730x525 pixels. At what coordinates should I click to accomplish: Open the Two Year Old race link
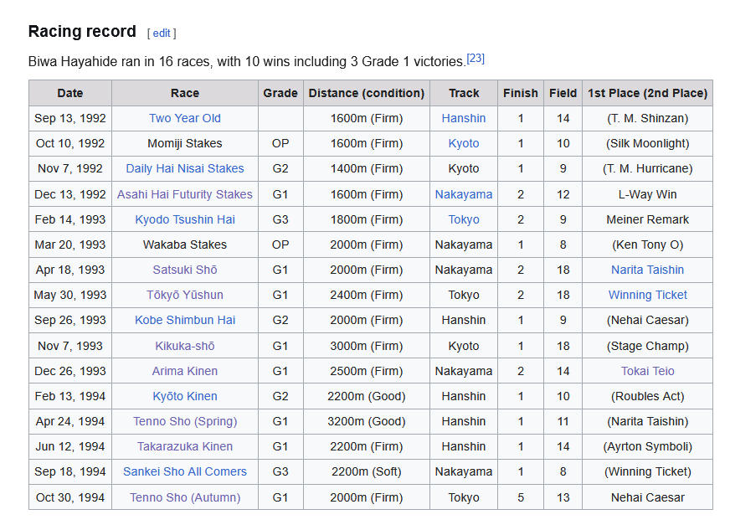pyautogui.click(x=185, y=118)
